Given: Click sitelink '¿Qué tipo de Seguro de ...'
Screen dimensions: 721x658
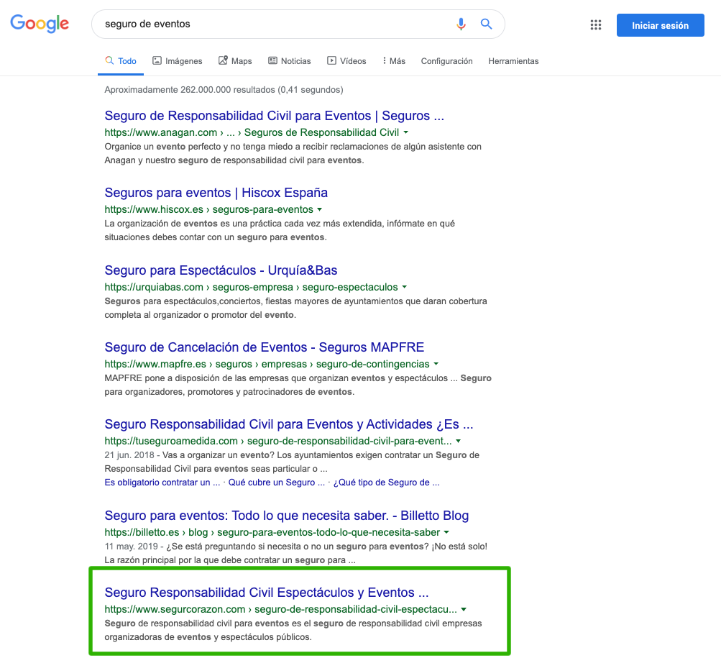Looking at the screenshot, I should point(386,483).
